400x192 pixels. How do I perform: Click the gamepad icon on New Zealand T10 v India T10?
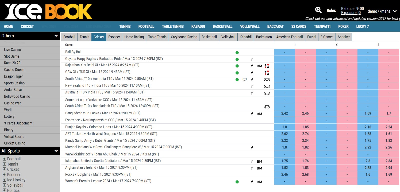tap(267, 86)
